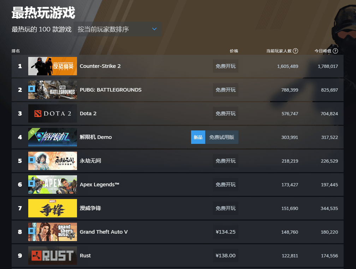The width and height of the screenshot is (356, 269).
Task: Click the 排名 column header
Action: tap(16, 51)
